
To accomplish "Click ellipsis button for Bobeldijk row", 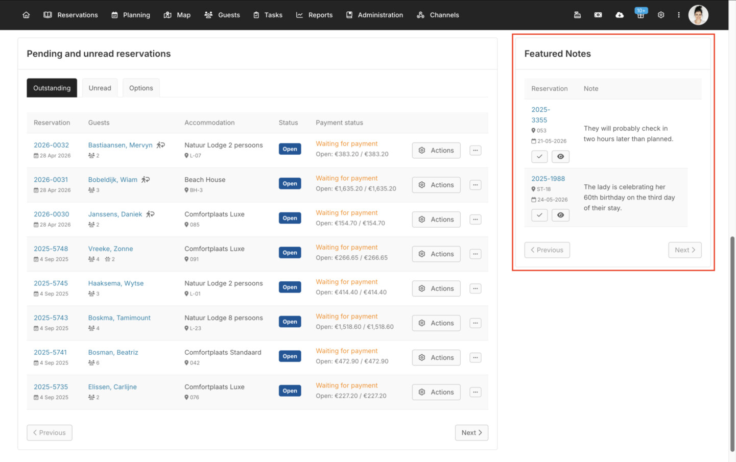I will [476, 185].
